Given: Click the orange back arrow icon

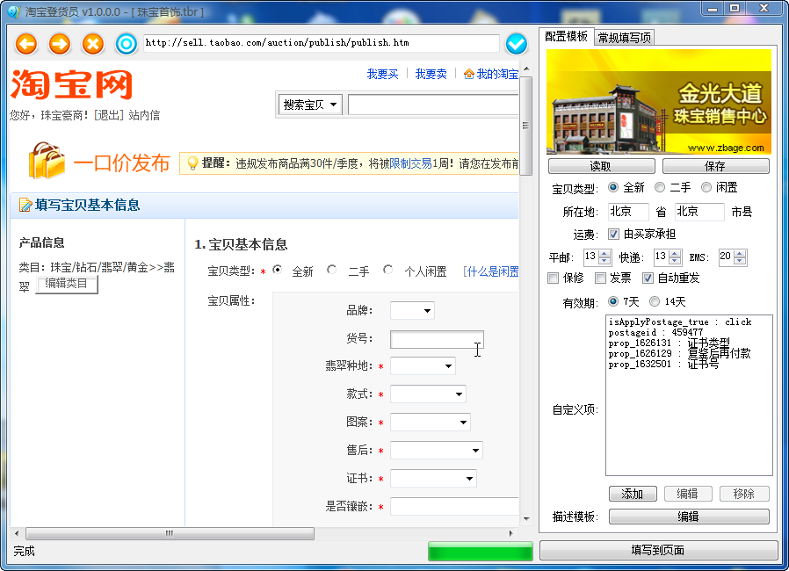Looking at the screenshot, I should pyautogui.click(x=26, y=44).
